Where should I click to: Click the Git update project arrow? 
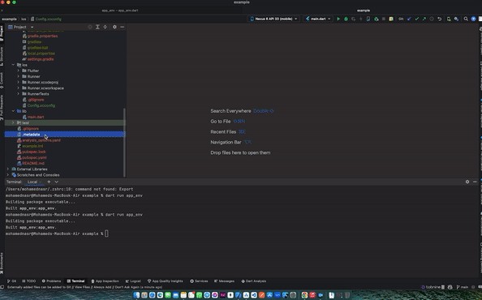(409, 19)
